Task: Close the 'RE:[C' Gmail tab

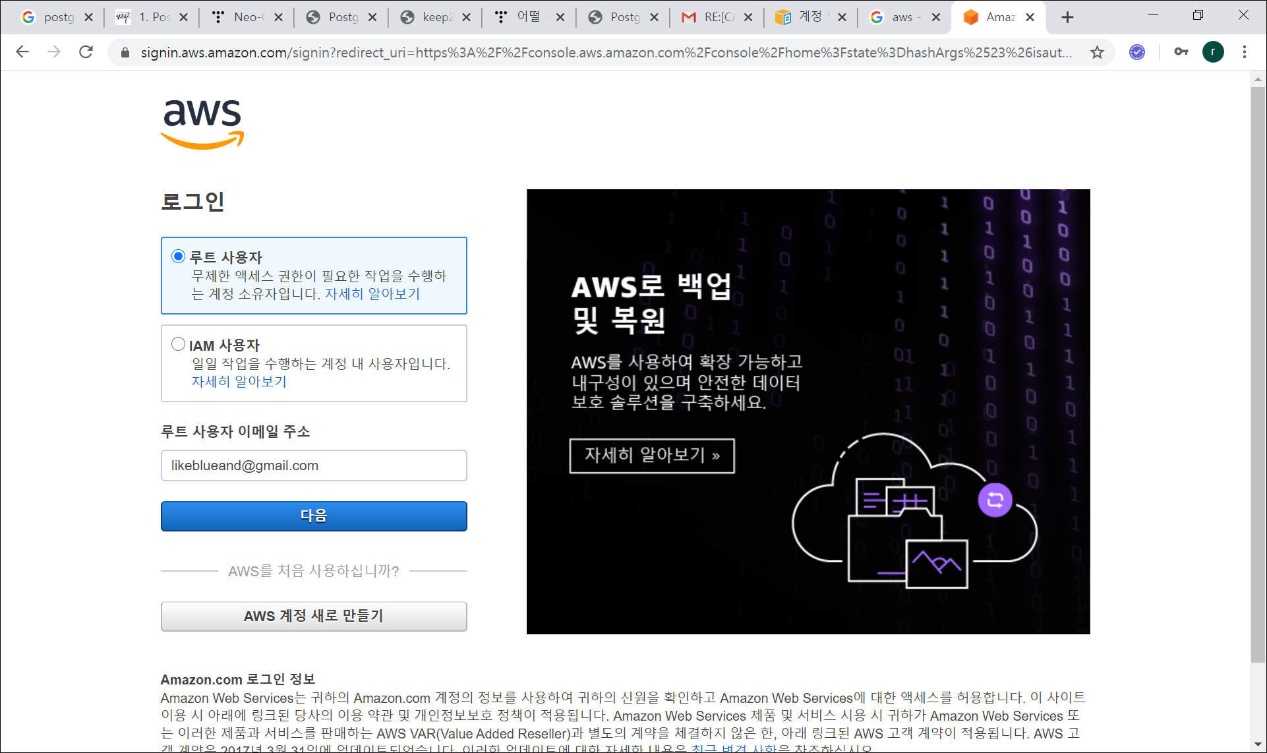Action: (748, 18)
